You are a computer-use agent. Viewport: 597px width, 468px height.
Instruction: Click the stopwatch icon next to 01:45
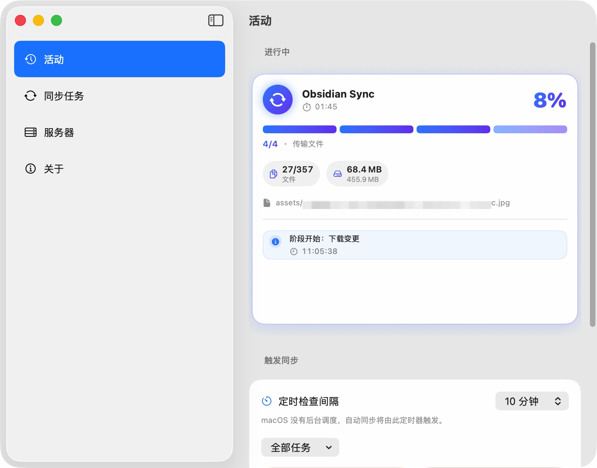coord(307,107)
